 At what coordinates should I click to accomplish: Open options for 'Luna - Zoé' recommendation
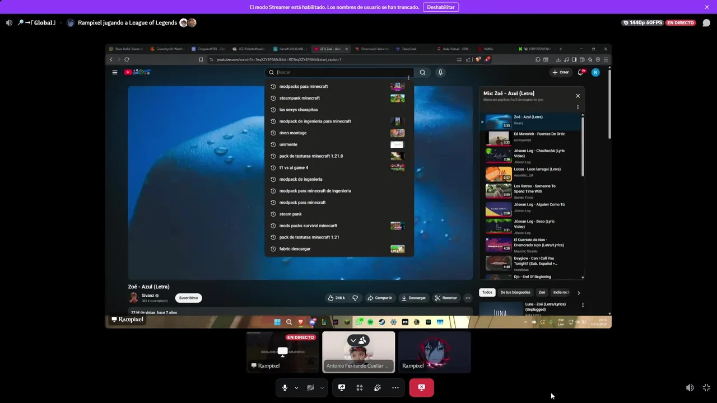pos(583,305)
